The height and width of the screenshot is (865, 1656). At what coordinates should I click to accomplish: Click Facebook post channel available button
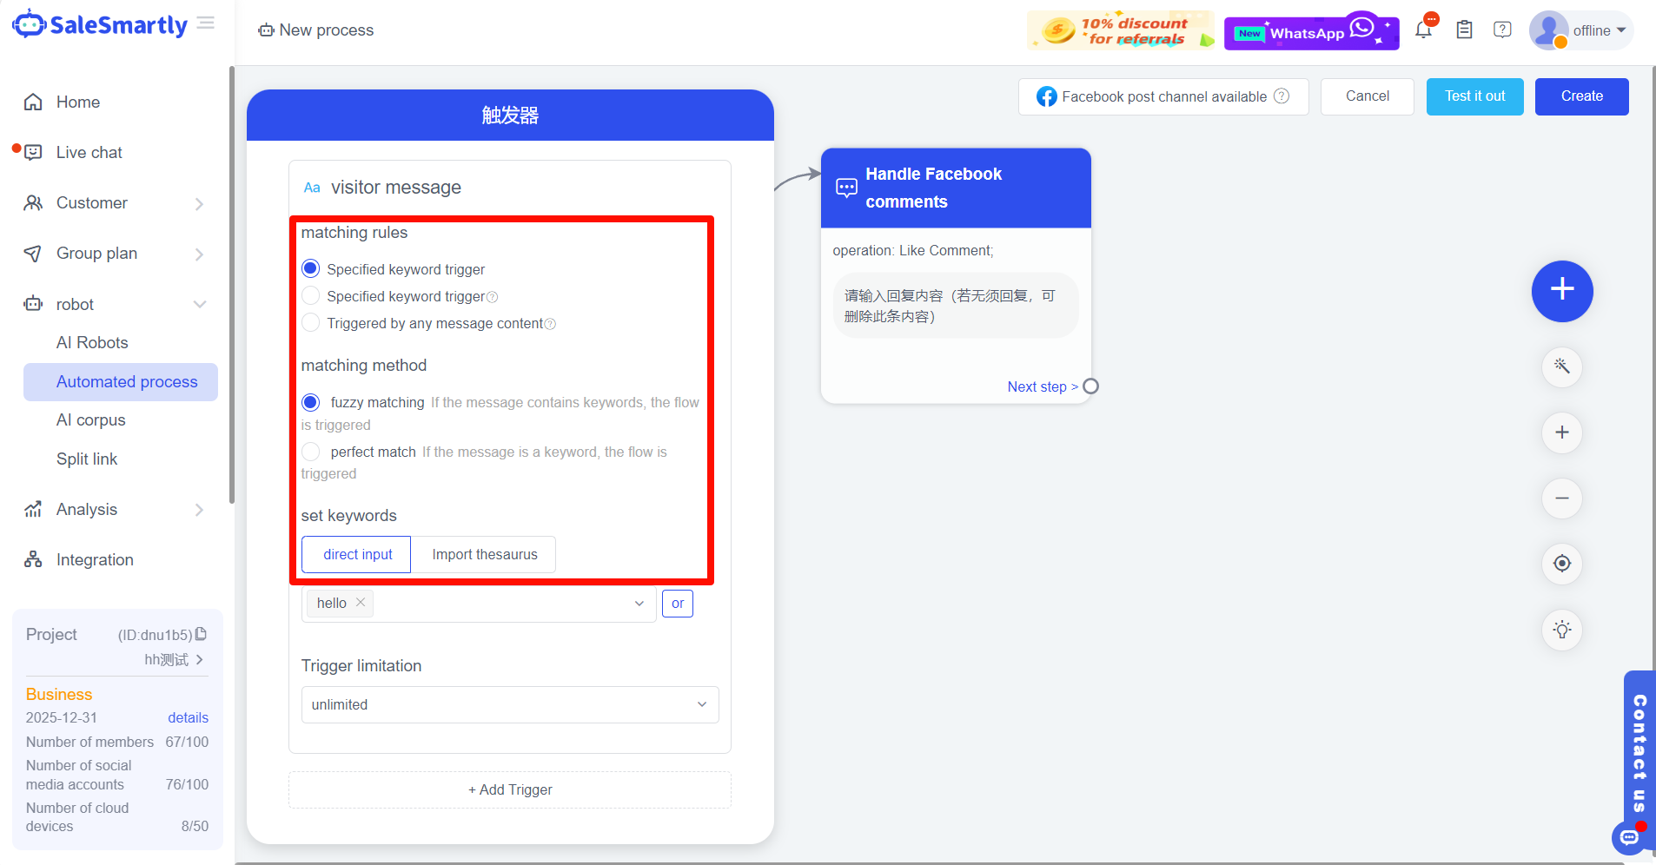coord(1163,96)
